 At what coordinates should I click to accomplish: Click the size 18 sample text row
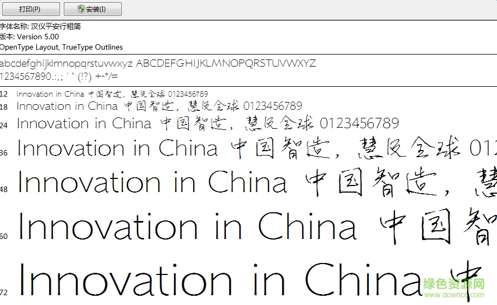(159, 106)
